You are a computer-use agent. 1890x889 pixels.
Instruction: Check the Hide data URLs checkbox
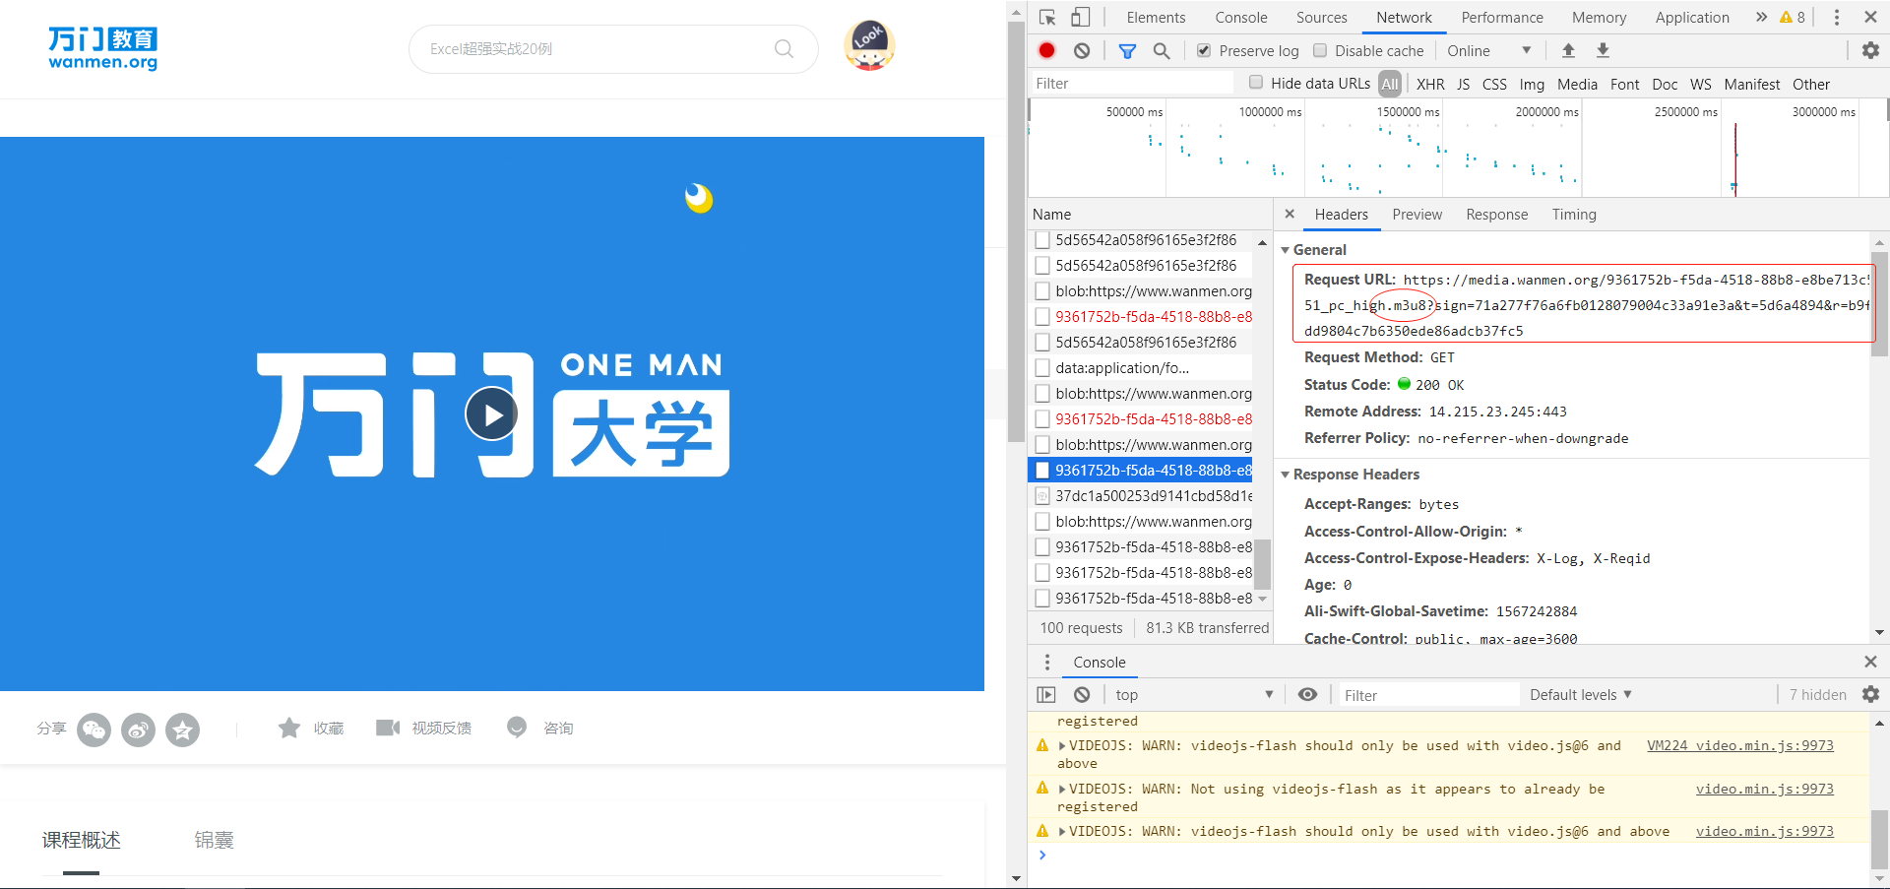click(x=1256, y=83)
